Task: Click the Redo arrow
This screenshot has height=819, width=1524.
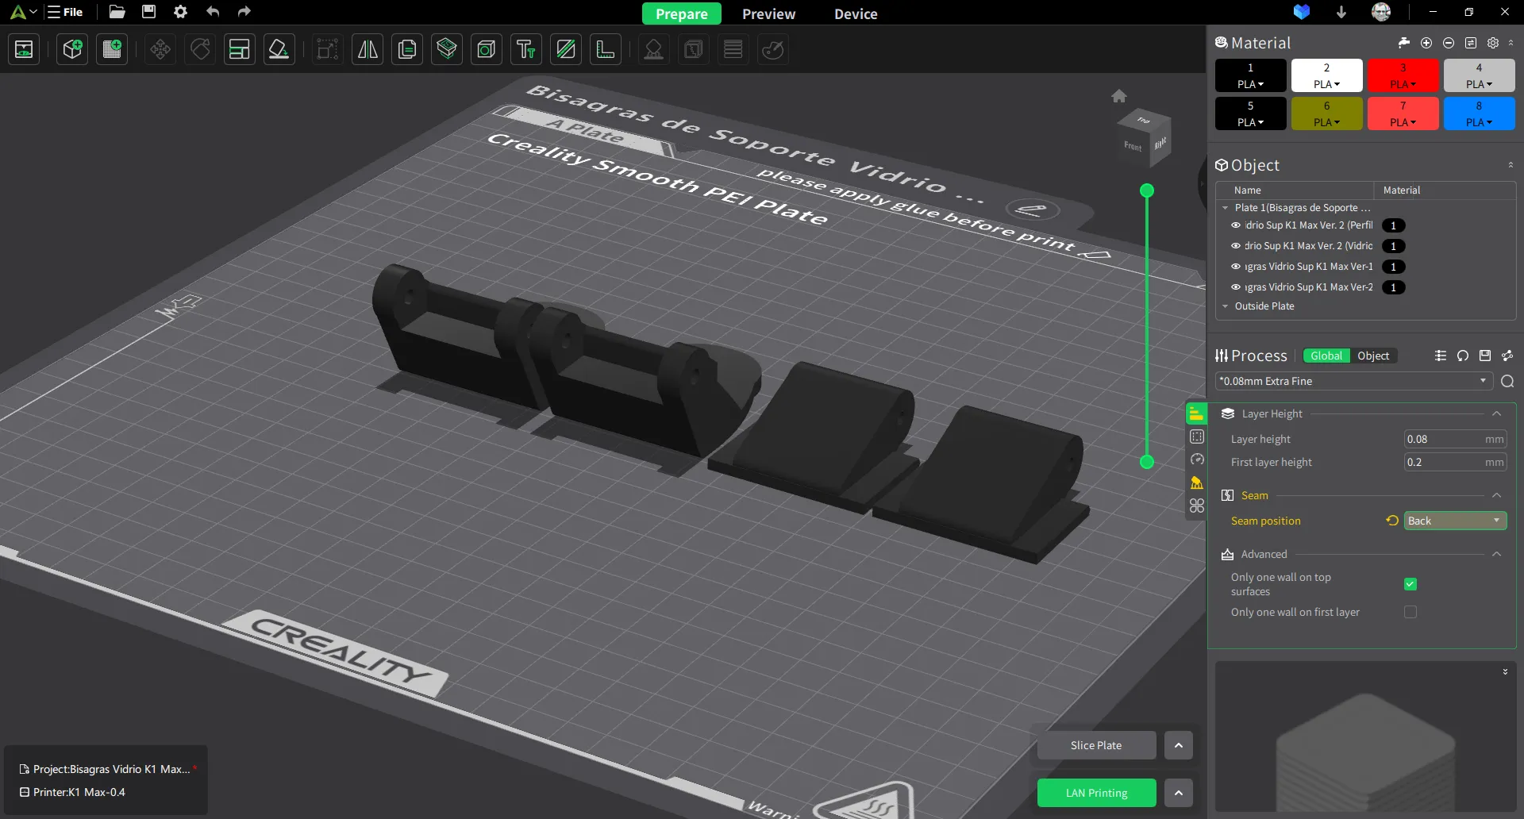Action: pyautogui.click(x=244, y=12)
